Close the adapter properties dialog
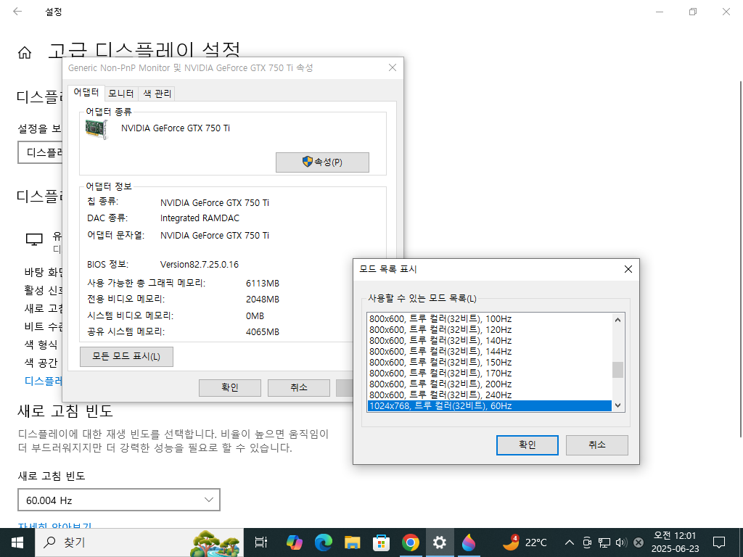 coord(393,67)
